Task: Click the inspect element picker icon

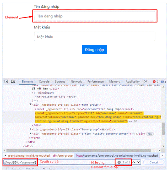Action: (7, 81)
